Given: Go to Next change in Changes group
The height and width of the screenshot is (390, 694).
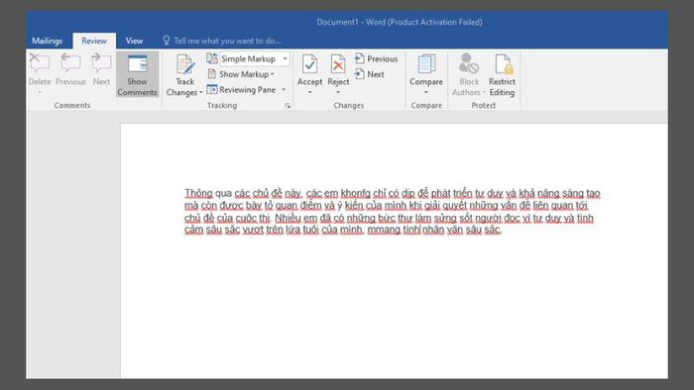Looking at the screenshot, I should point(370,74).
